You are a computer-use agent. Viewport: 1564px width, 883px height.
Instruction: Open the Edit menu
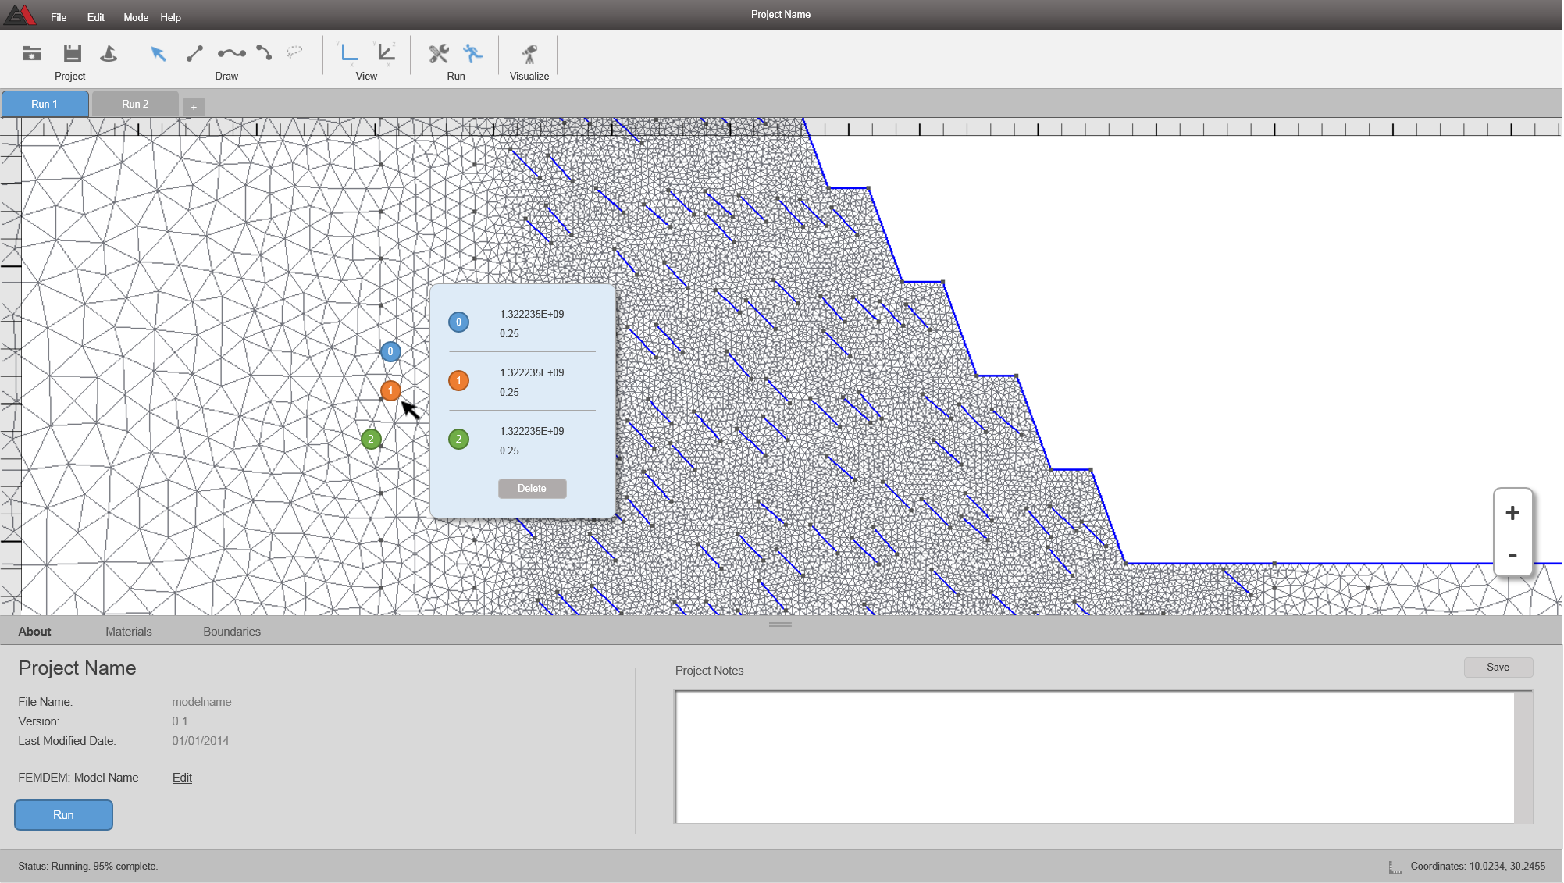[96, 17]
